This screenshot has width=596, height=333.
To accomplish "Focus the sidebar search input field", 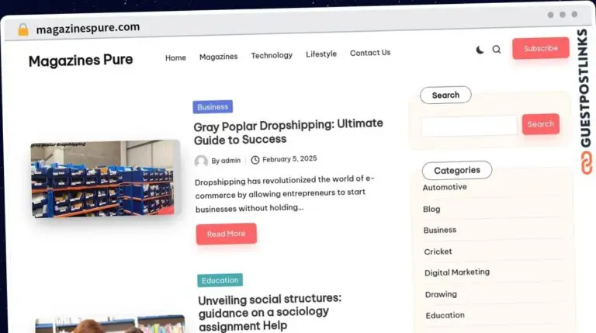I will pyautogui.click(x=469, y=126).
